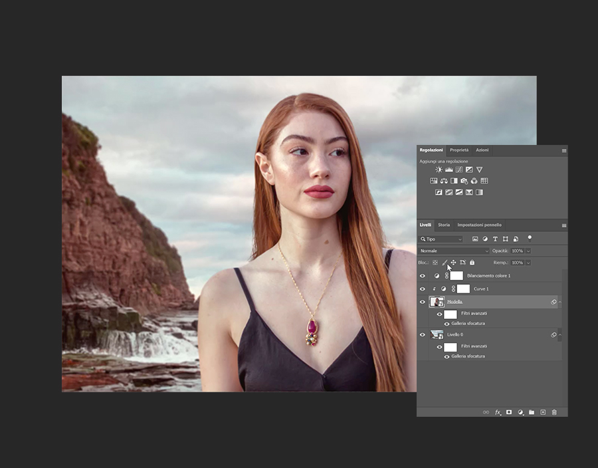Click the link layers icon

pyautogui.click(x=486, y=412)
